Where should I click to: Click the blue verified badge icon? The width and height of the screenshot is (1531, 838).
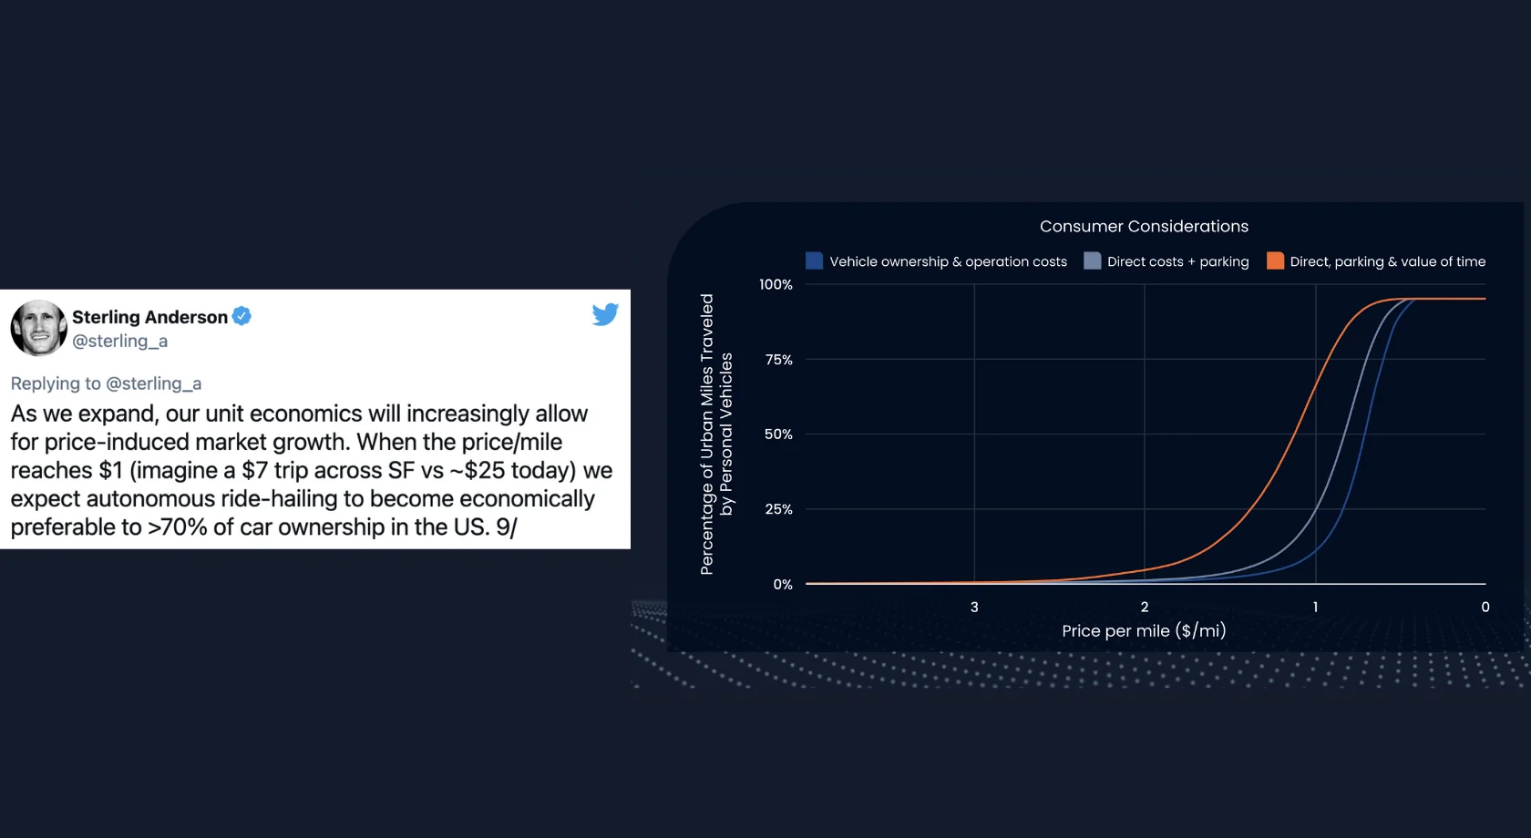tap(241, 316)
